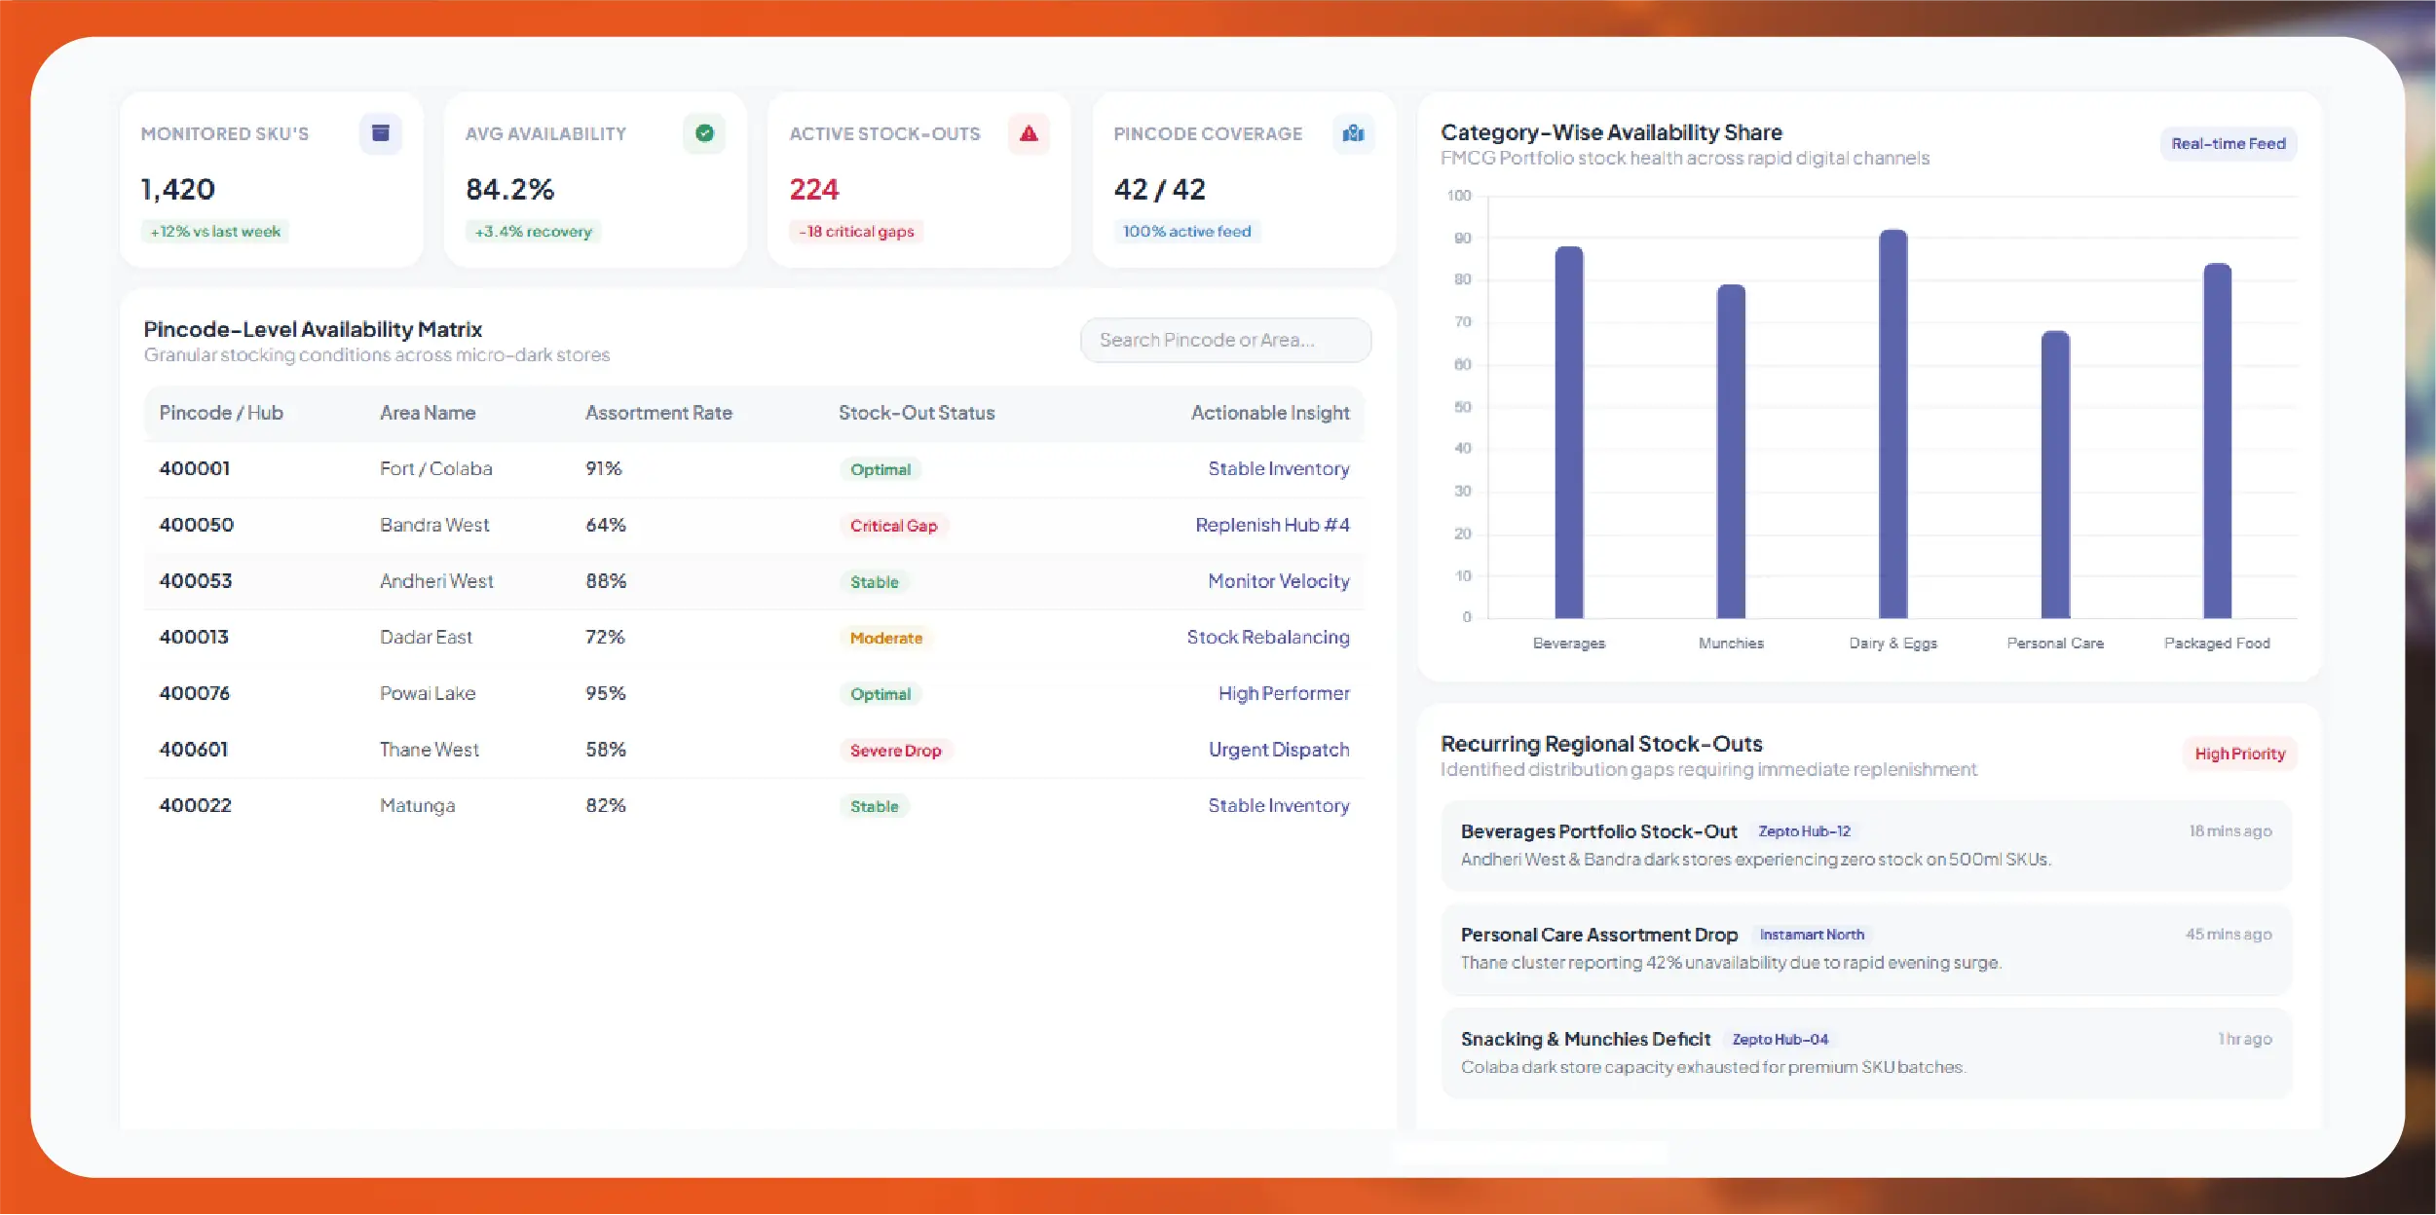This screenshot has width=2436, height=1215.
Task: Sort by Assortment Rate column header
Action: [x=658, y=413]
